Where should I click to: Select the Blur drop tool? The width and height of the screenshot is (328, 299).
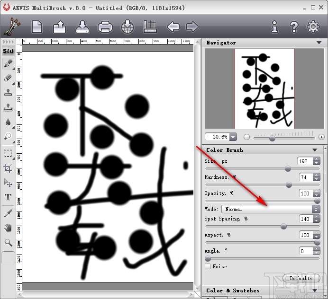point(8,122)
